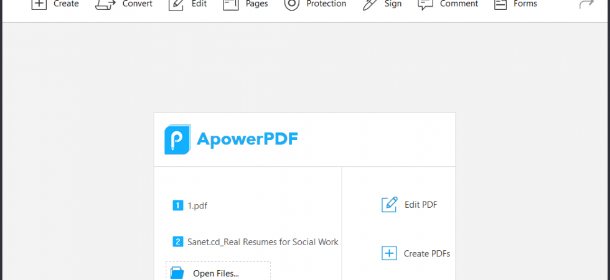
Task: Click the Edit PDF text link
Action: (421, 205)
